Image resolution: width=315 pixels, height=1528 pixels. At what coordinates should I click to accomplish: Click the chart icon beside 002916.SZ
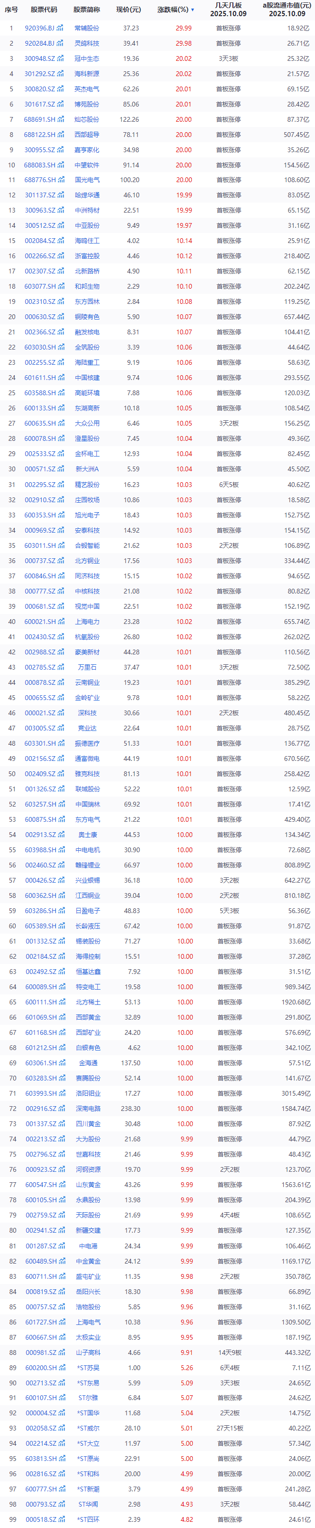click(x=60, y=1109)
